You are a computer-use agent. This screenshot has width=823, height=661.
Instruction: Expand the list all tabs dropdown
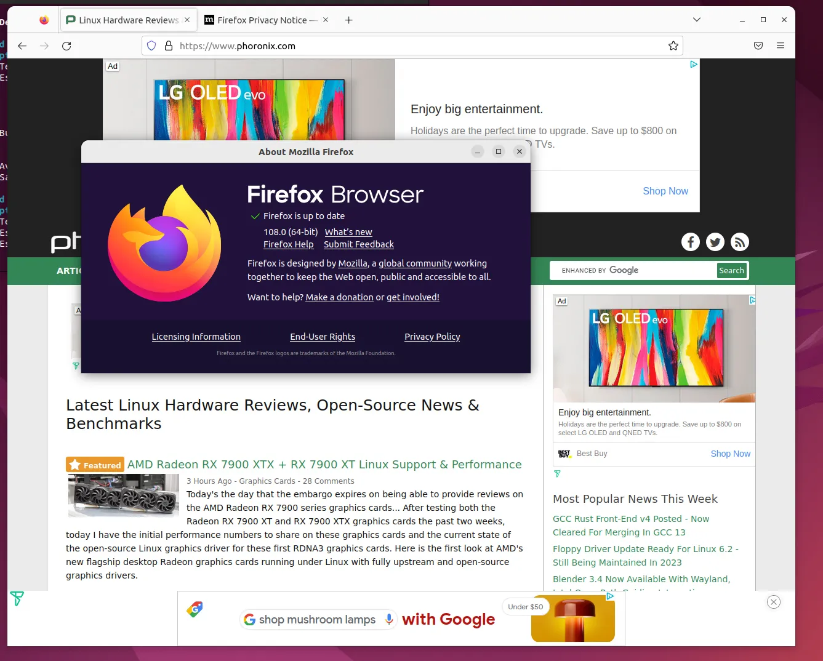pyautogui.click(x=696, y=20)
